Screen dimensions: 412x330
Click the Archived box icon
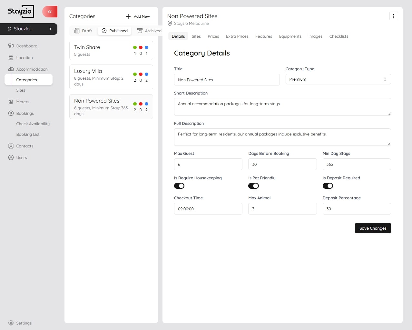click(140, 31)
